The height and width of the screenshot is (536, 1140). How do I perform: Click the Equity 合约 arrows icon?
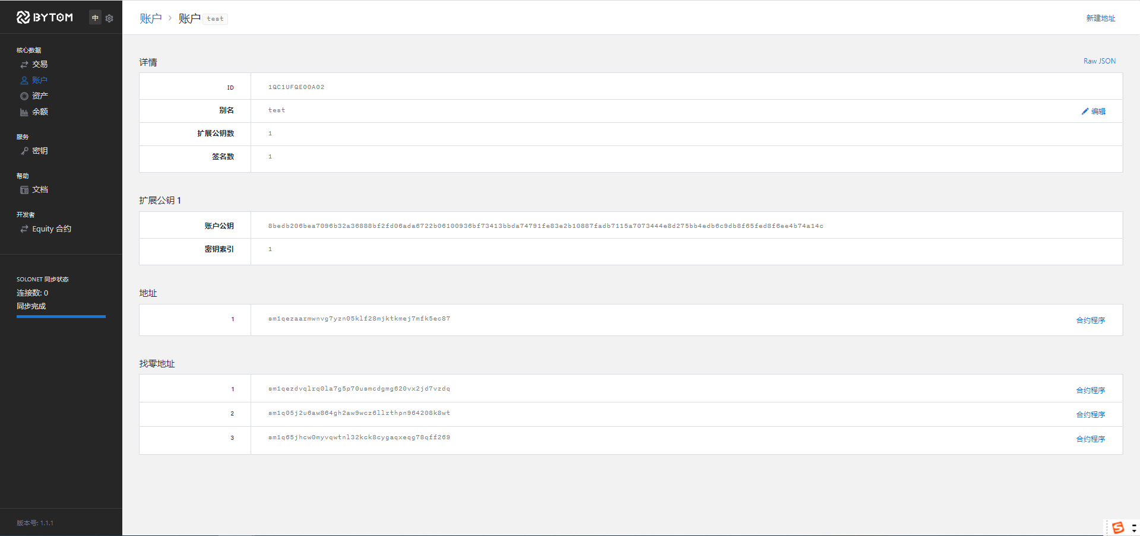point(24,229)
